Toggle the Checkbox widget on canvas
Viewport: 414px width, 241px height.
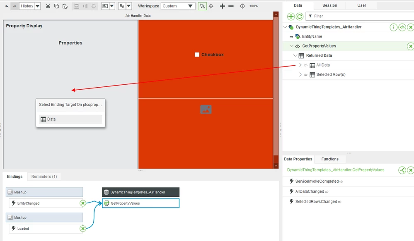pos(197,55)
